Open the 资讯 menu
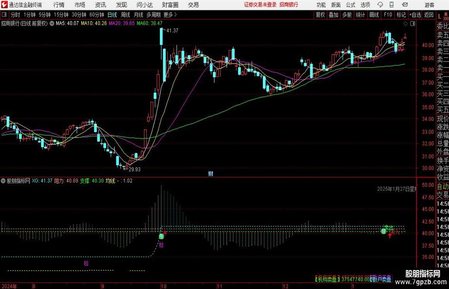 101,5
